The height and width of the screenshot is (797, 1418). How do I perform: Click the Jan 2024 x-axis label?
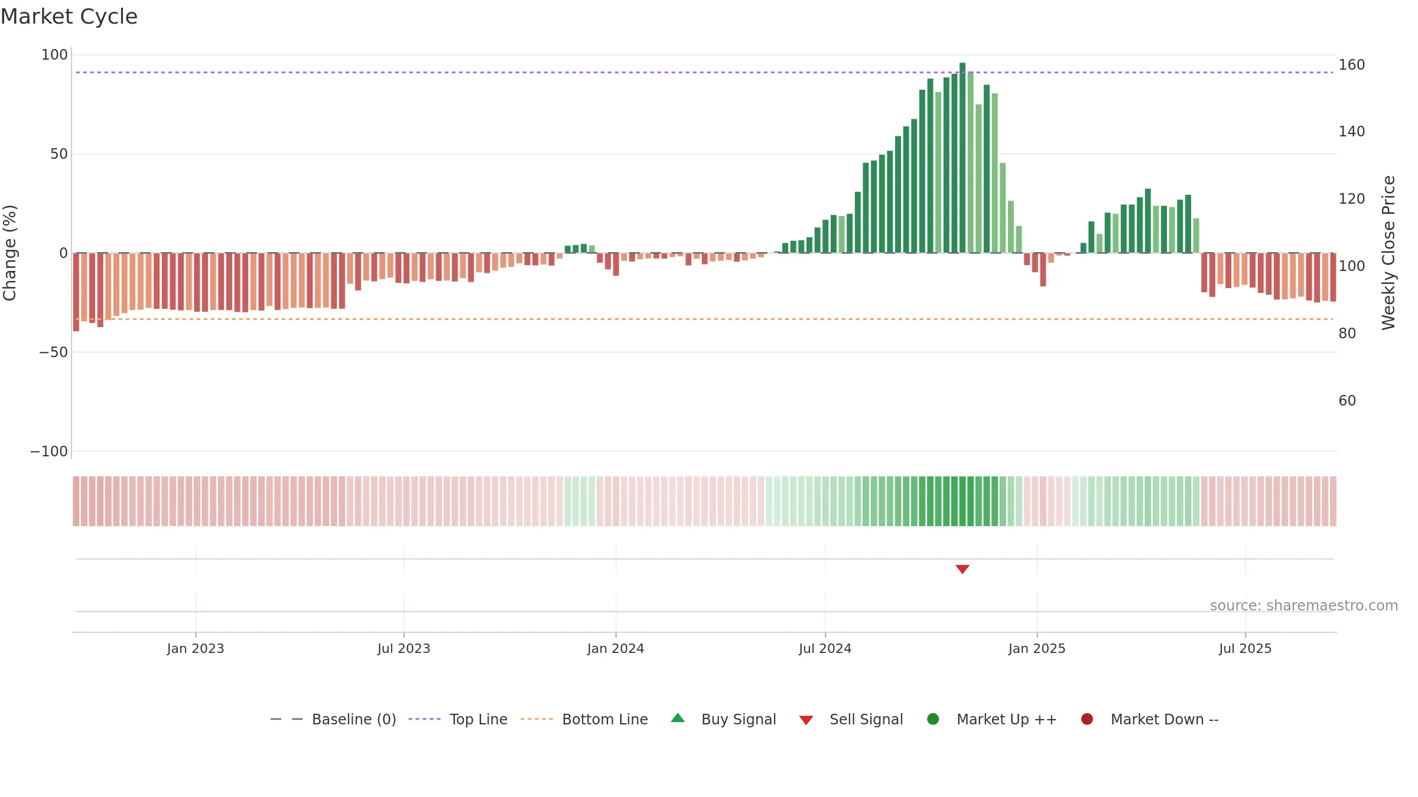616,648
